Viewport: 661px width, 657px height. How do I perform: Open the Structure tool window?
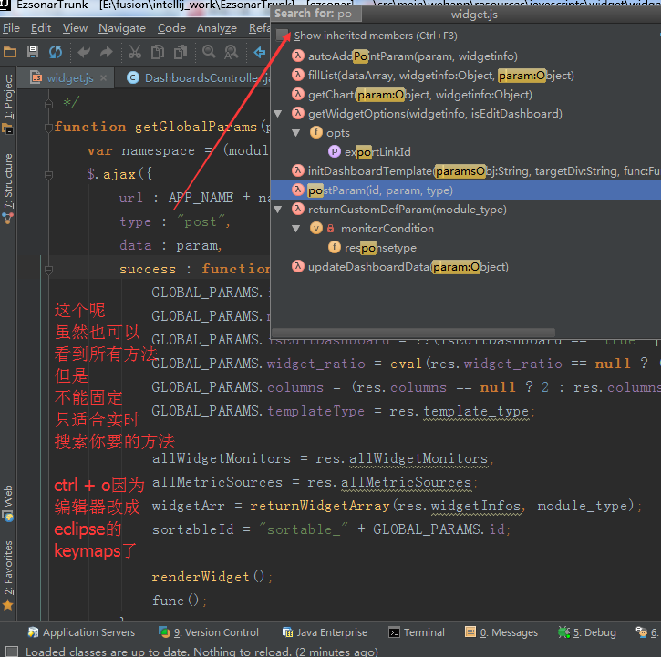pyautogui.click(x=8, y=189)
